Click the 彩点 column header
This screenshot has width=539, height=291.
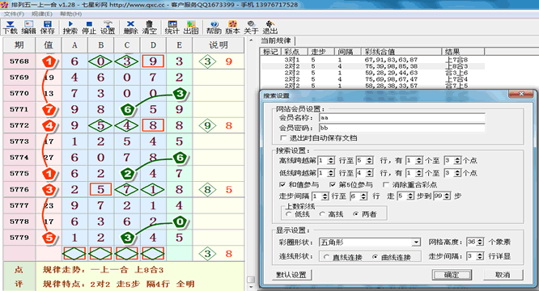(x=295, y=52)
